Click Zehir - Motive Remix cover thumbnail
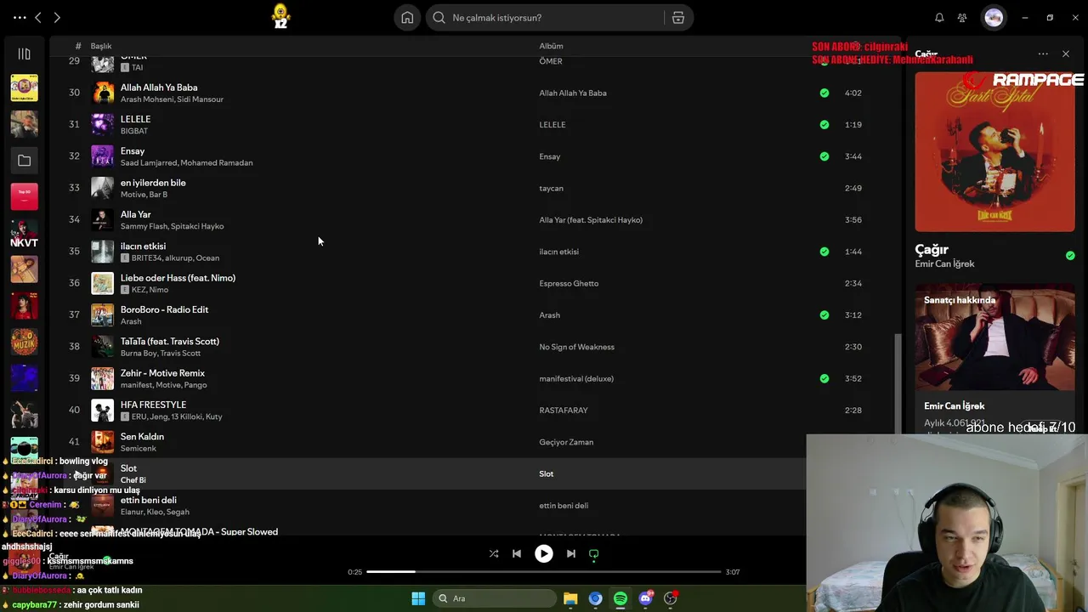This screenshot has width=1088, height=612. 102,378
